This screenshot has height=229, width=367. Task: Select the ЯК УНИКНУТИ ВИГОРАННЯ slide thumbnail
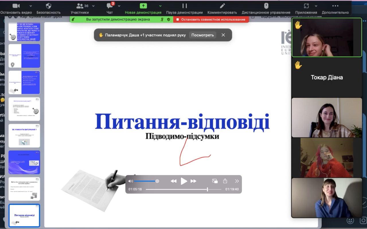tap(24, 136)
